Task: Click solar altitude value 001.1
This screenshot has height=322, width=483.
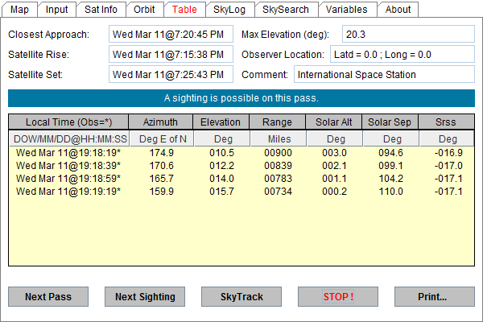Action: point(335,179)
